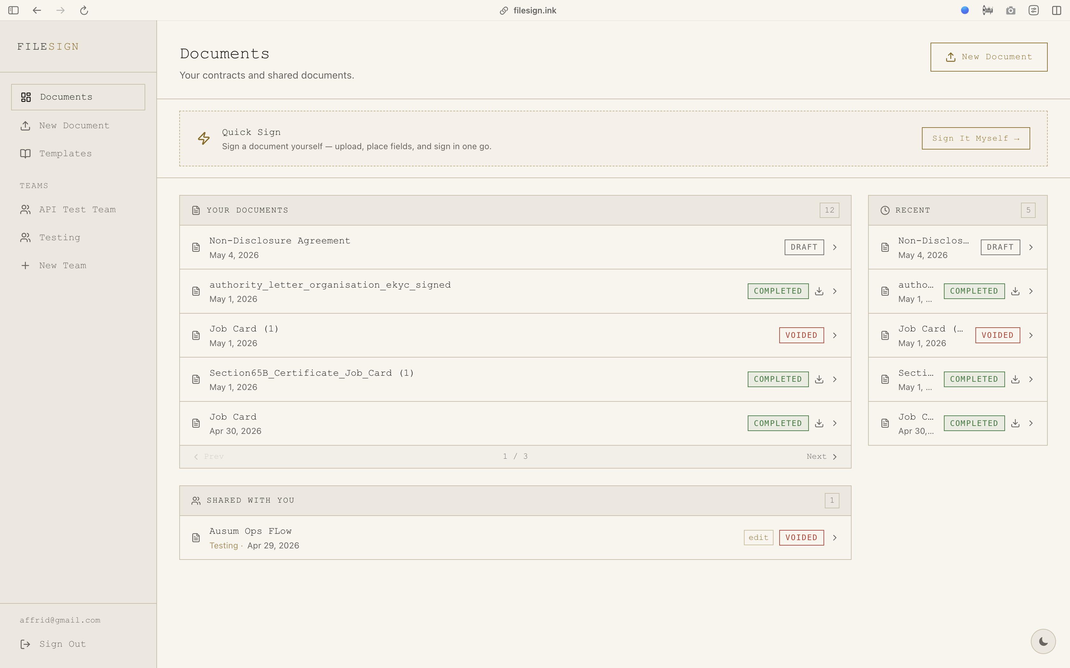Open the split view browser icon
Image resolution: width=1070 pixels, height=668 pixels.
tap(1057, 10)
